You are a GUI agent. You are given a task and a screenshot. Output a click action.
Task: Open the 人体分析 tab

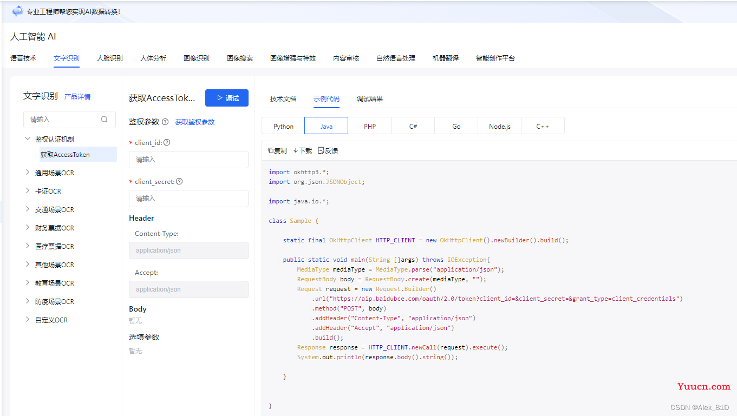pyautogui.click(x=153, y=58)
